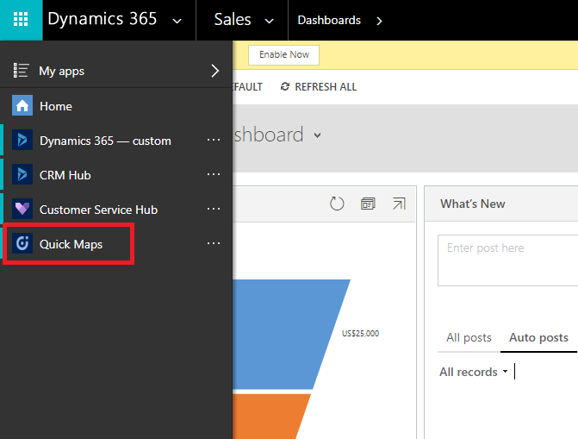The image size is (578, 439).
Task: Click the My apps list icon
Action: (21, 71)
